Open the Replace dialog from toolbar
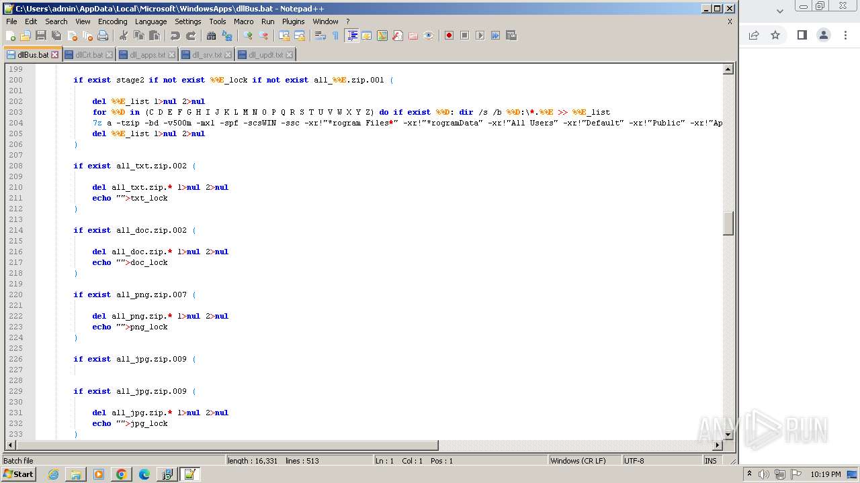 [x=227, y=36]
